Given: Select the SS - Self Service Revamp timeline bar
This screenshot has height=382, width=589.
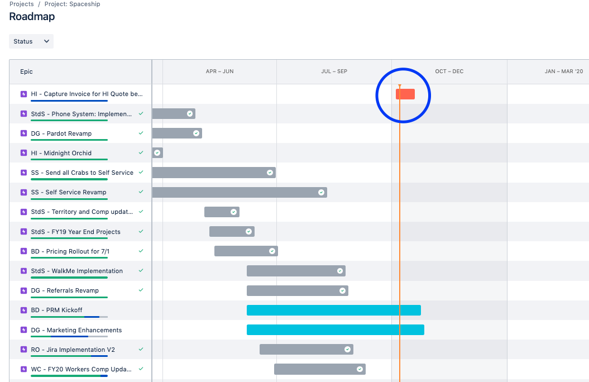Looking at the screenshot, I should pyautogui.click(x=240, y=192).
